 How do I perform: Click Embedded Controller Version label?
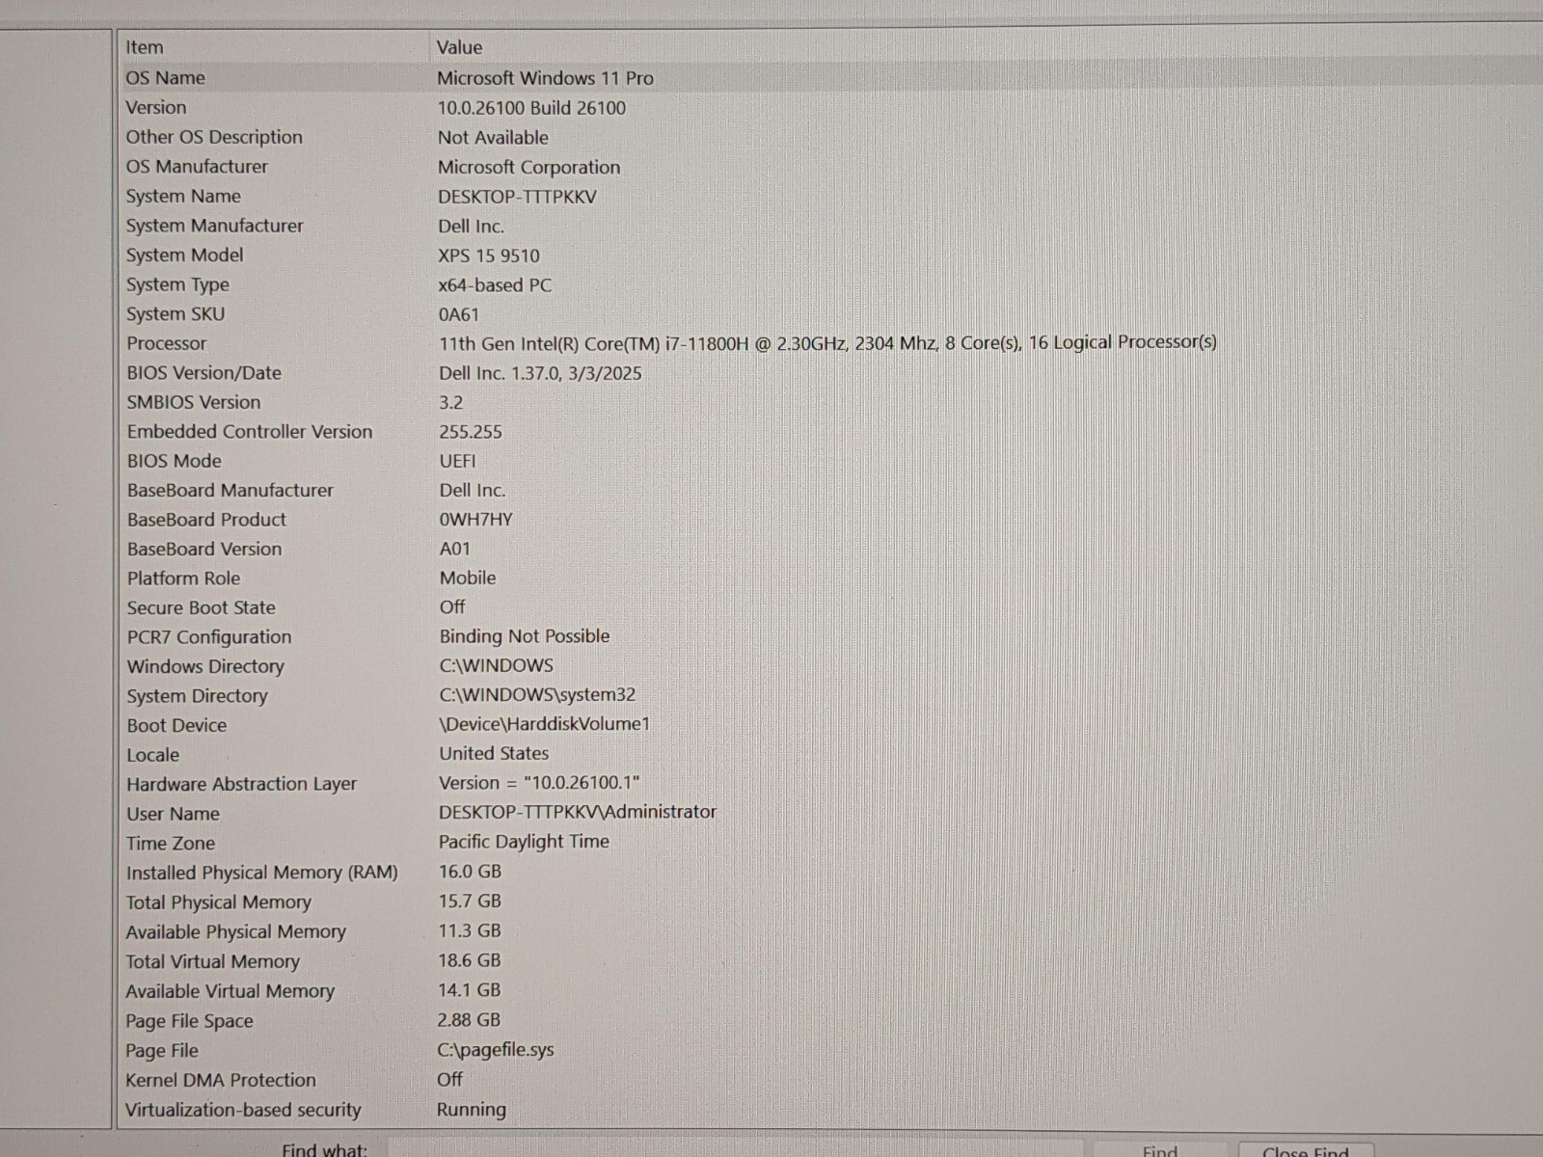[x=249, y=432]
